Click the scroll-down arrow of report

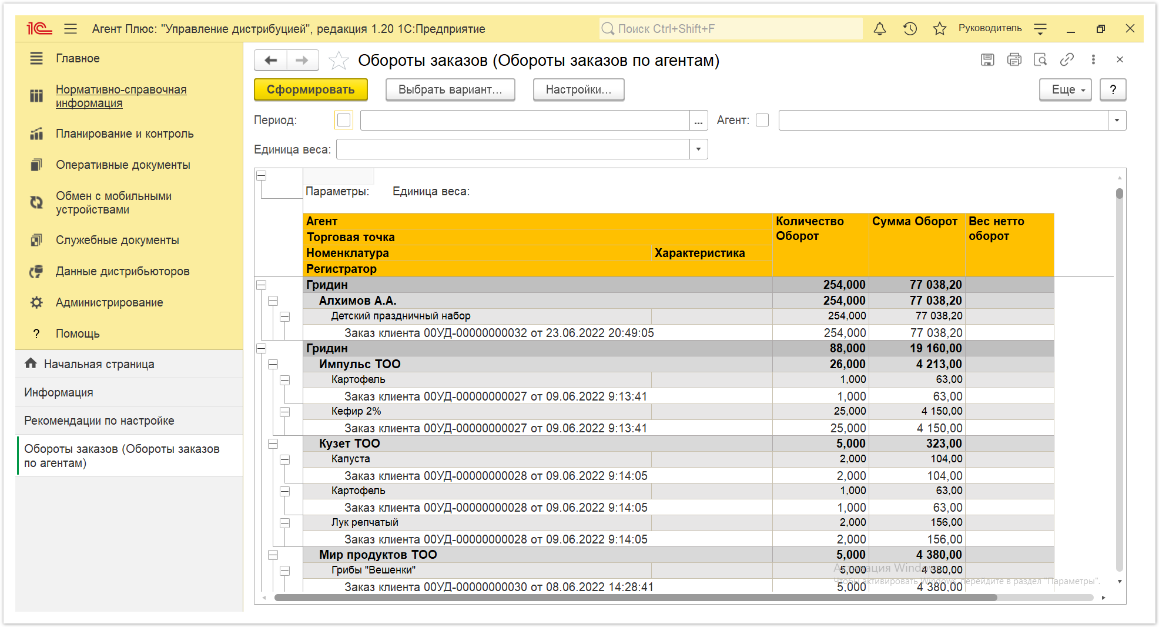point(1120,582)
